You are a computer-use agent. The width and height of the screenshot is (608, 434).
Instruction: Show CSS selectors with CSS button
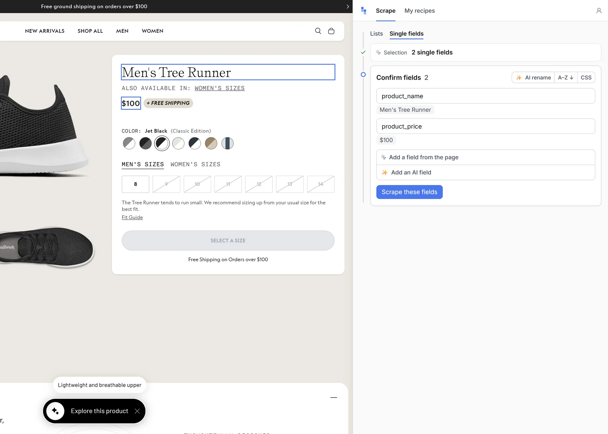[586, 78]
